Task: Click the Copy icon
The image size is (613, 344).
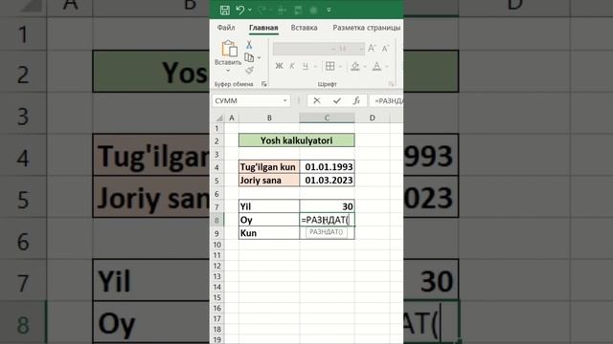Action: tap(249, 57)
